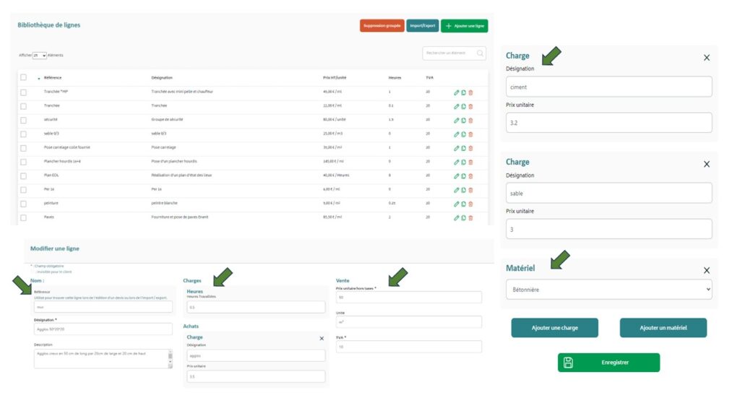Sort by the Prix HT/unité column header
The height and width of the screenshot is (416, 740).
click(x=335, y=78)
